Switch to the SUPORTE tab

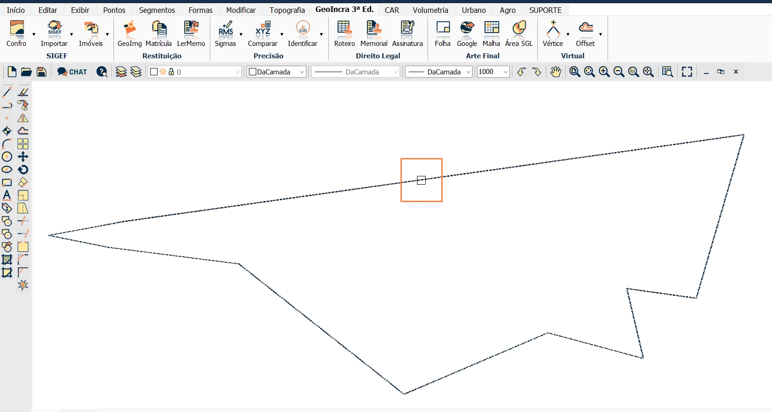tap(546, 10)
